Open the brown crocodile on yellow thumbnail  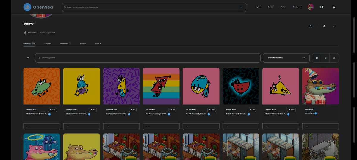coord(82,147)
